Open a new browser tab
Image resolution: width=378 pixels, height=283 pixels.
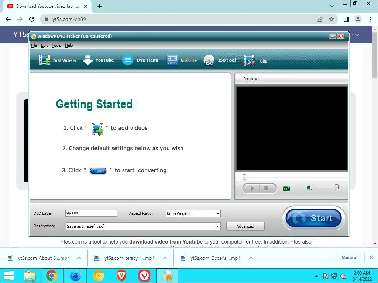tap(100, 7)
